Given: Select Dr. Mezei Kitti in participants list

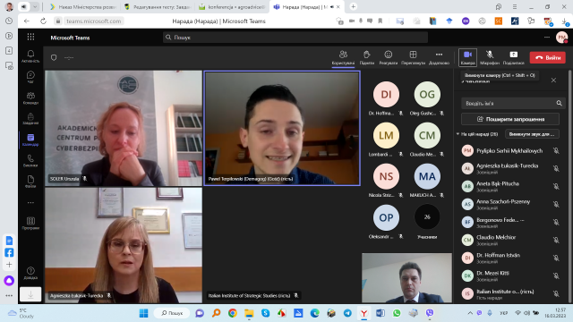Looking at the screenshot, I should coord(510,275).
